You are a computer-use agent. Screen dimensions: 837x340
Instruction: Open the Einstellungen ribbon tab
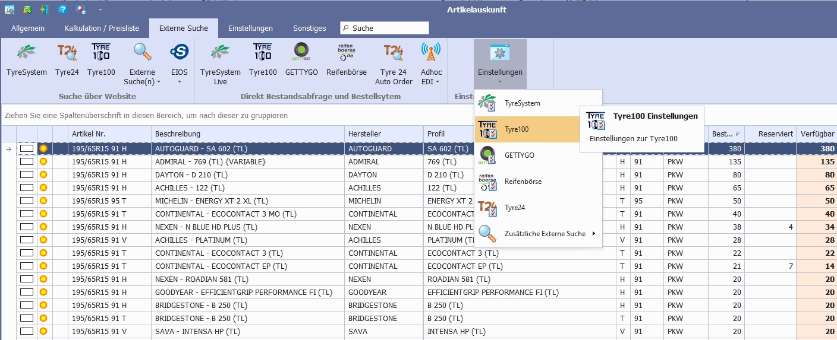coord(250,28)
